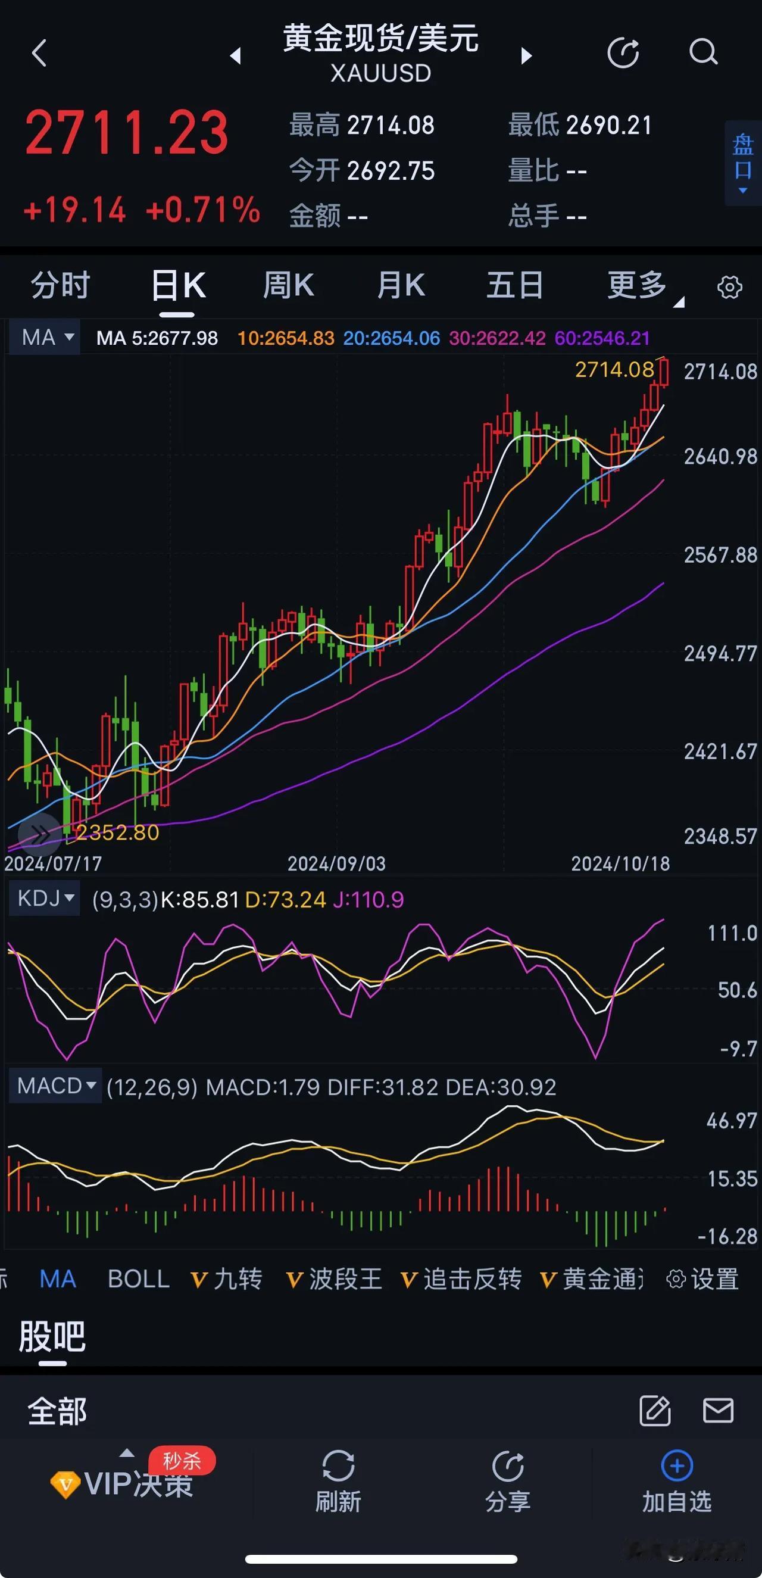This screenshot has height=1578, width=762.
Task: Tap the back arrow icon
Action: (x=39, y=52)
